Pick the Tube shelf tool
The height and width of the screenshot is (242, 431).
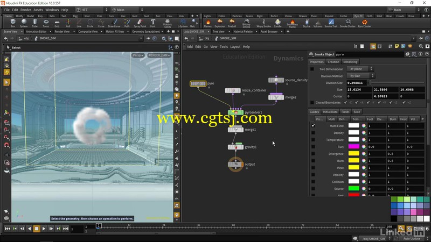point(34,23)
